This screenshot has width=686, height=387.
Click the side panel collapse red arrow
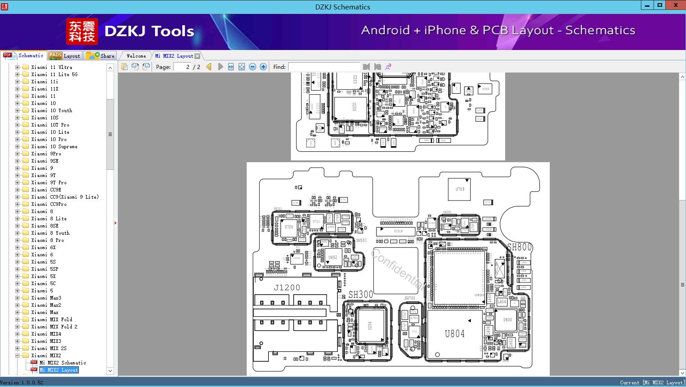pyautogui.click(x=115, y=223)
